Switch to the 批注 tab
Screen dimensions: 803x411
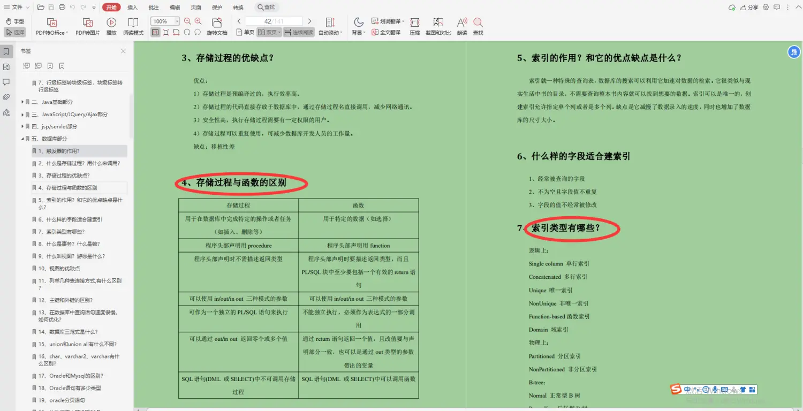(x=154, y=7)
